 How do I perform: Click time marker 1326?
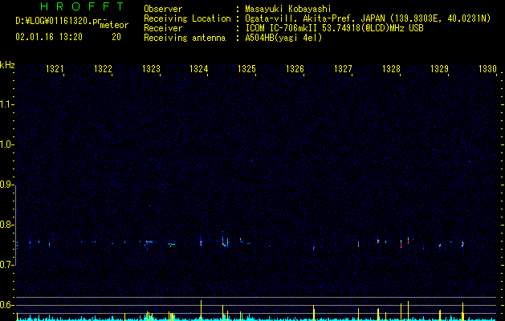295,69
